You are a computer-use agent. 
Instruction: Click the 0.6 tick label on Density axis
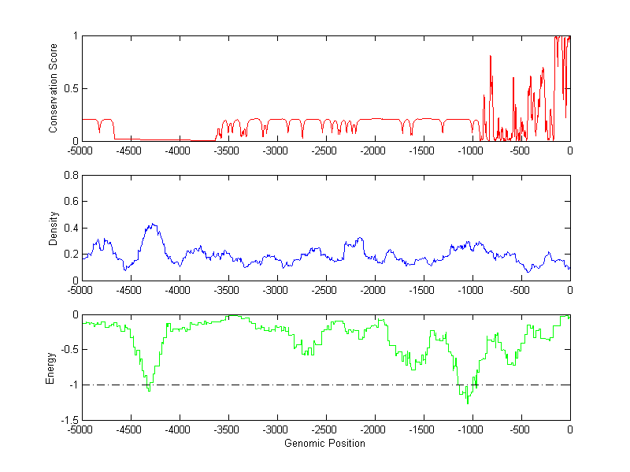coord(70,202)
